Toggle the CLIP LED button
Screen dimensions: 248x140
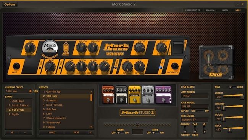(40, 68)
